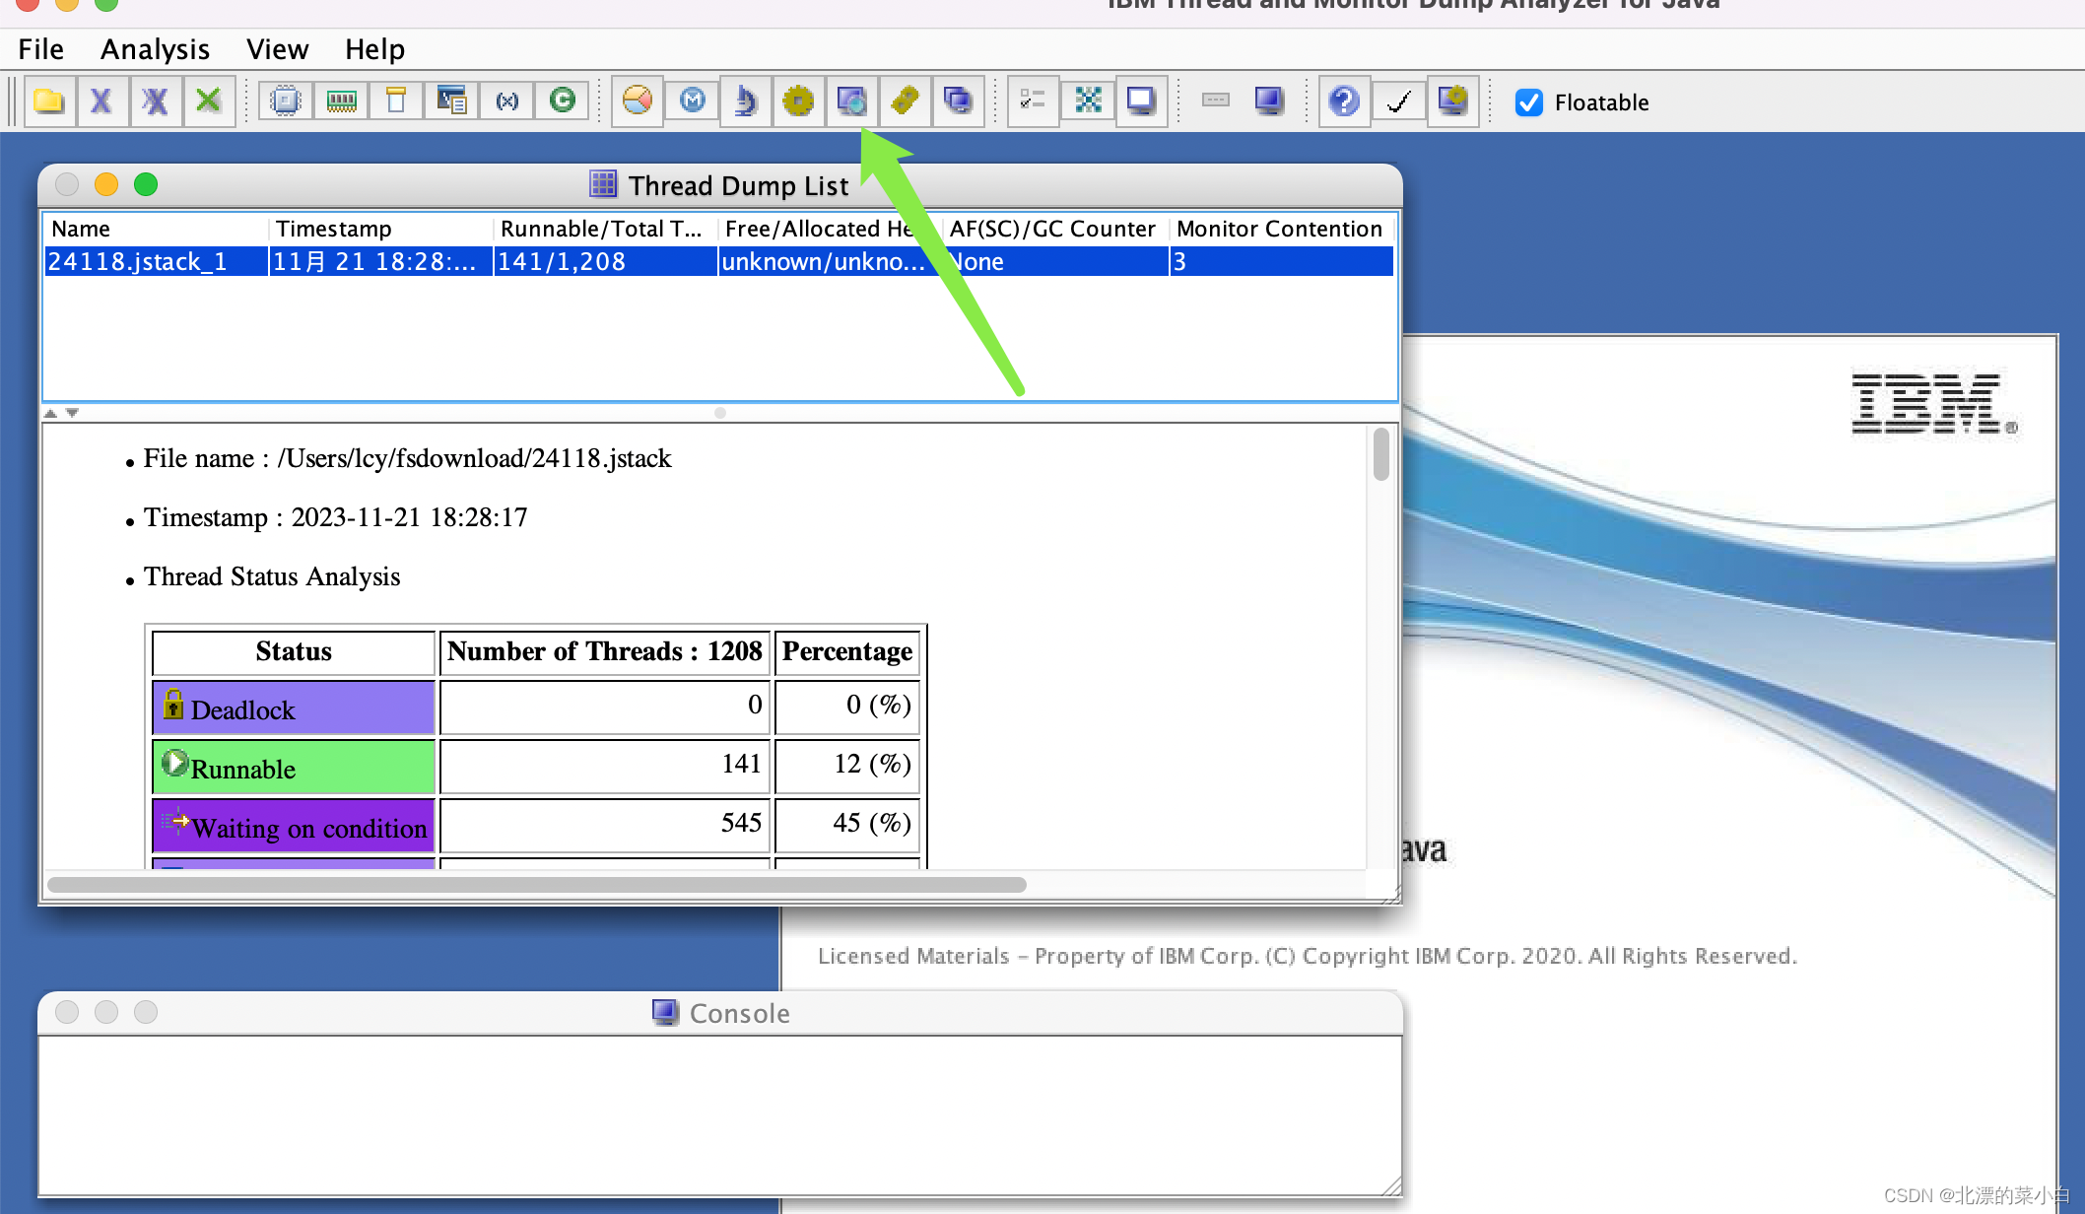Click the green X toolbar icon
This screenshot has width=2085, height=1214.
point(208,101)
